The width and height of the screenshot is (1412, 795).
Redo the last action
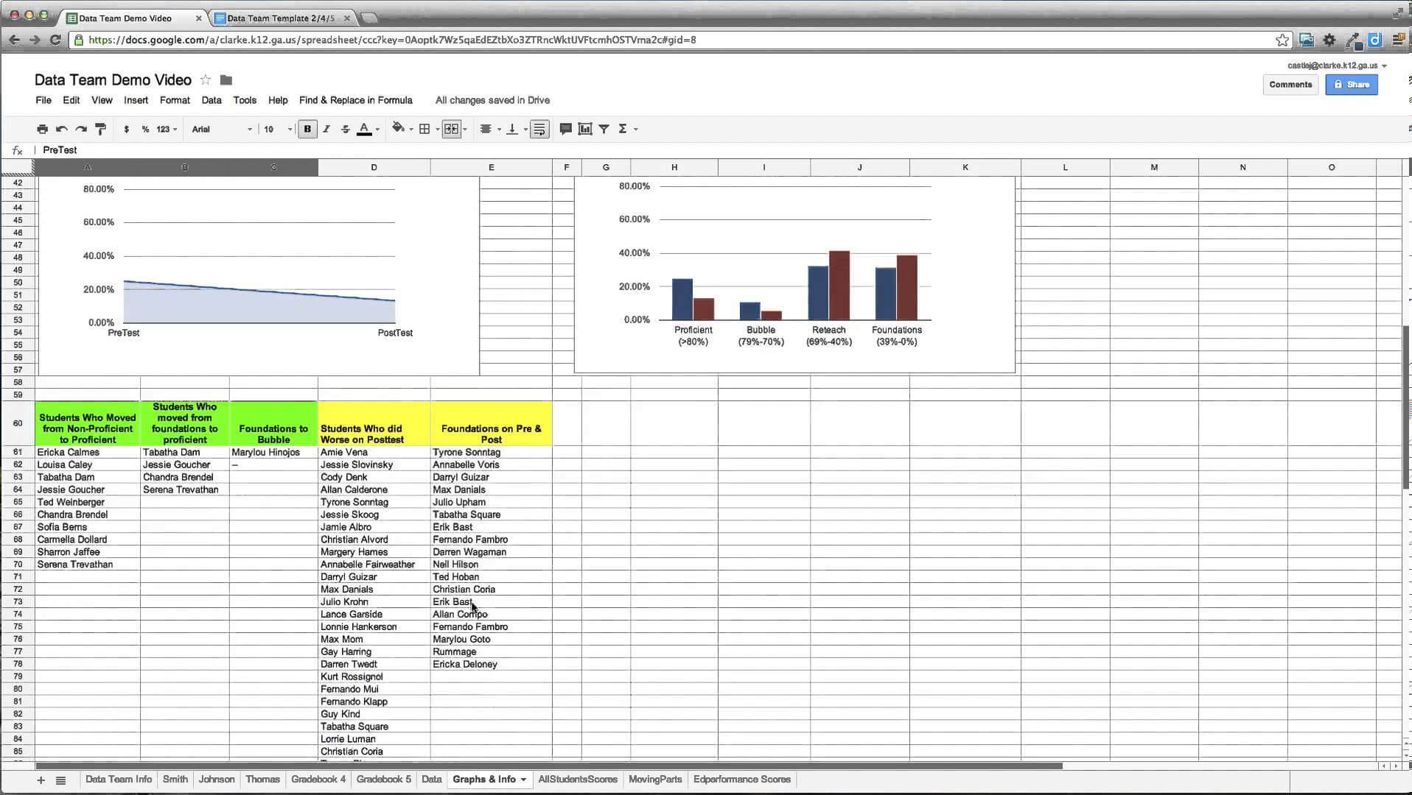point(81,129)
